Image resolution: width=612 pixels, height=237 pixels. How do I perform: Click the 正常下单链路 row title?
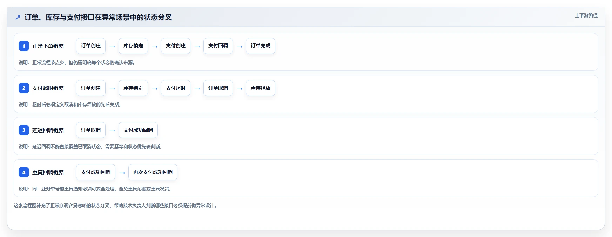tap(48, 46)
